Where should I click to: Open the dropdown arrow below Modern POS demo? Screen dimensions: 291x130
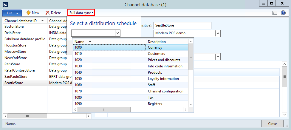(x=218, y=56)
